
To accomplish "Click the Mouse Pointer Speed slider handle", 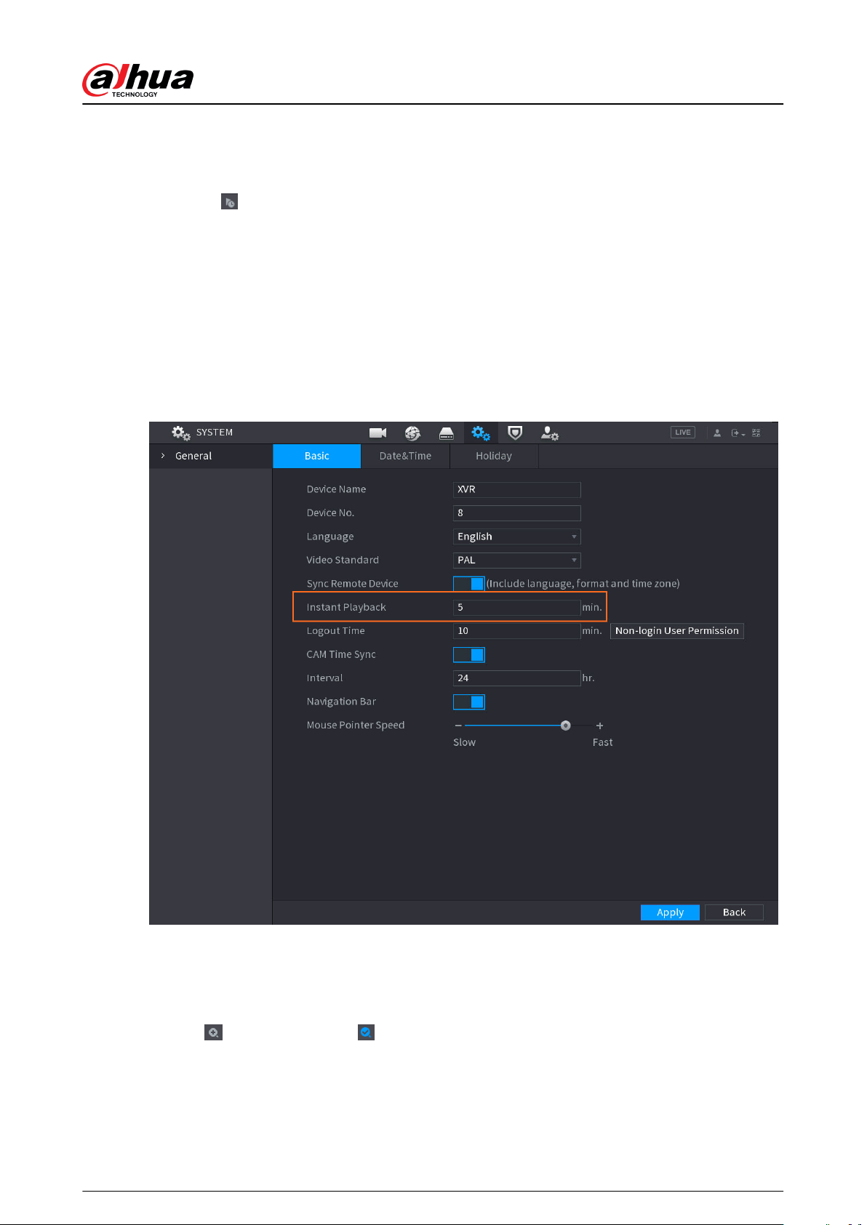I will point(566,726).
